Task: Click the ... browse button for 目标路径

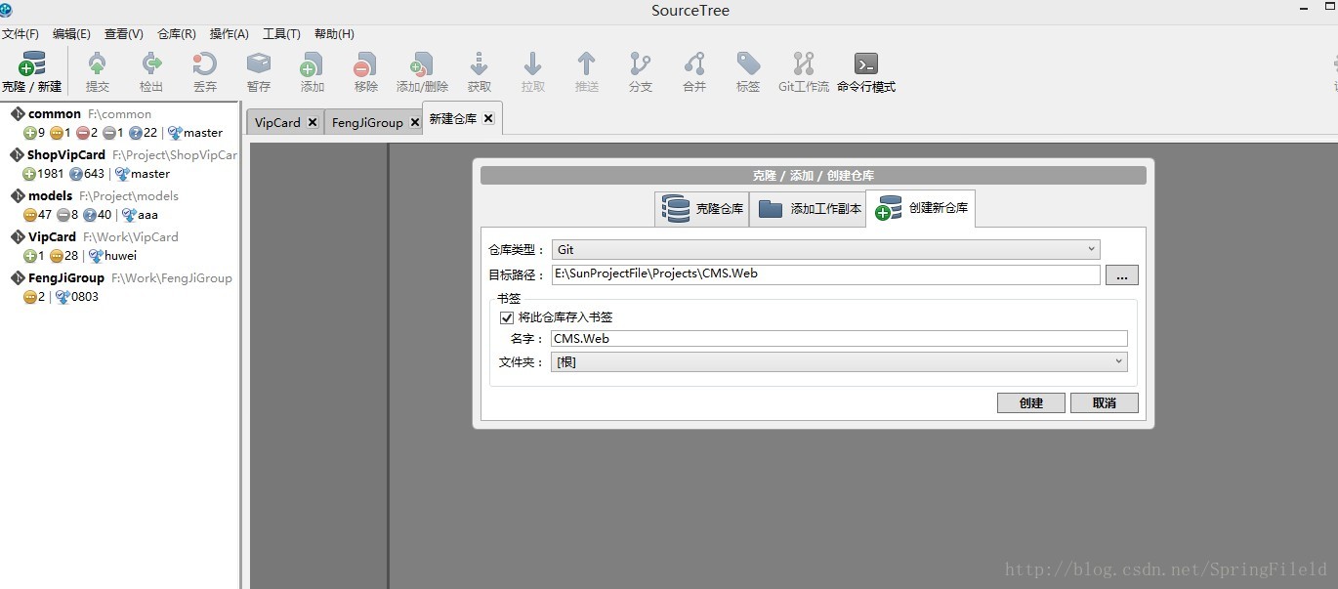Action: click(1122, 275)
